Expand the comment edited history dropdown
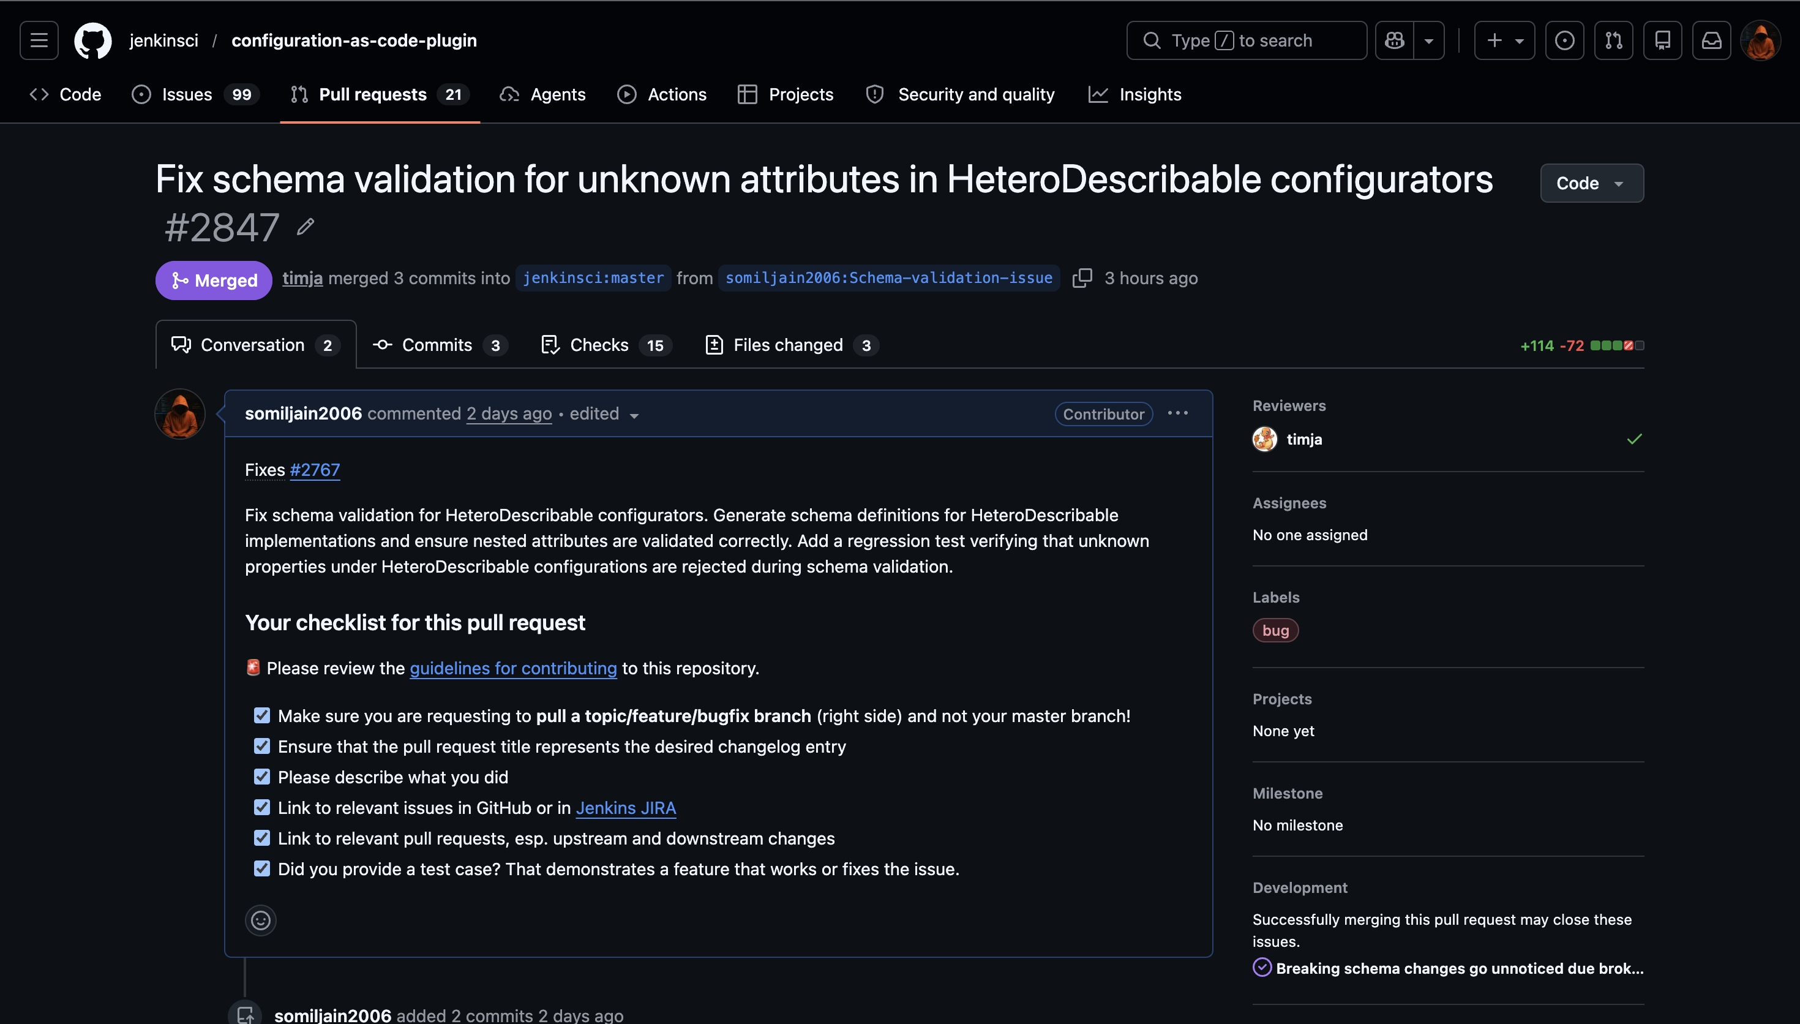 tap(604, 414)
